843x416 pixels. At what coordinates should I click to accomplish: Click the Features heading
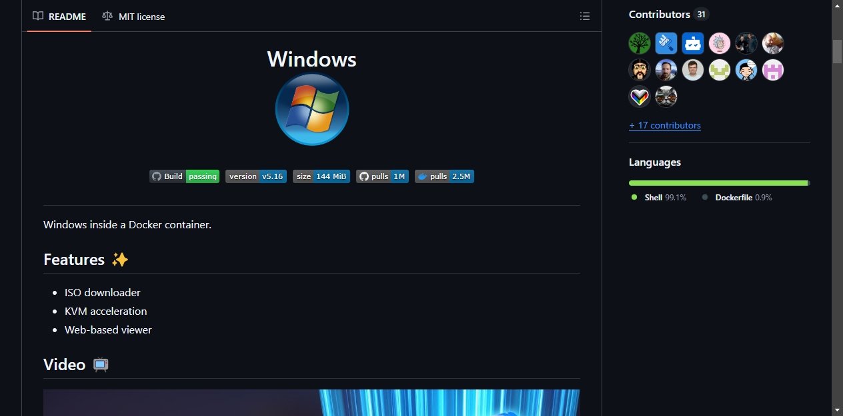[74, 259]
